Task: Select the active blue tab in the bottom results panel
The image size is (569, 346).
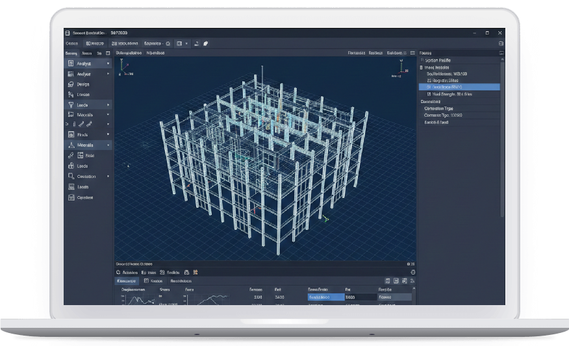Action: (126, 281)
